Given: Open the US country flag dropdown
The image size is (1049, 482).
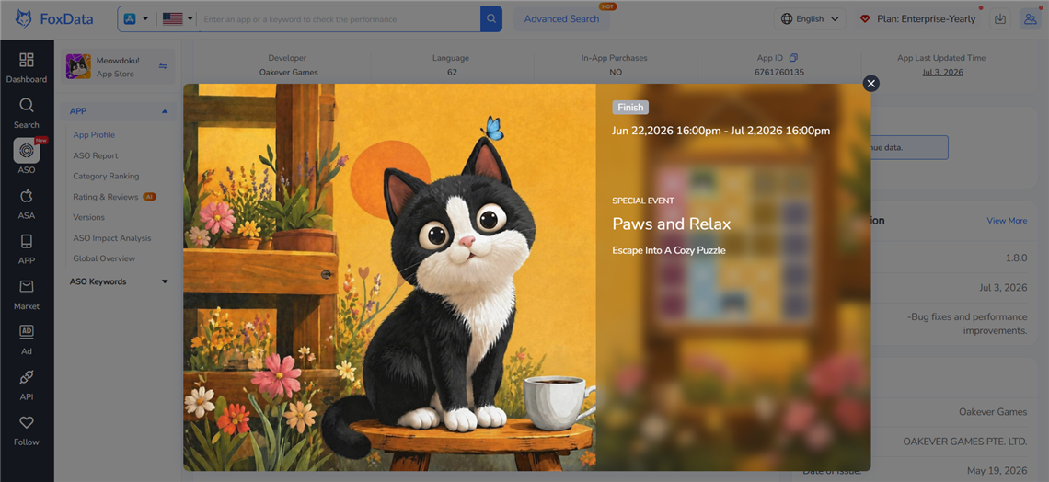Looking at the screenshot, I should 178,18.
